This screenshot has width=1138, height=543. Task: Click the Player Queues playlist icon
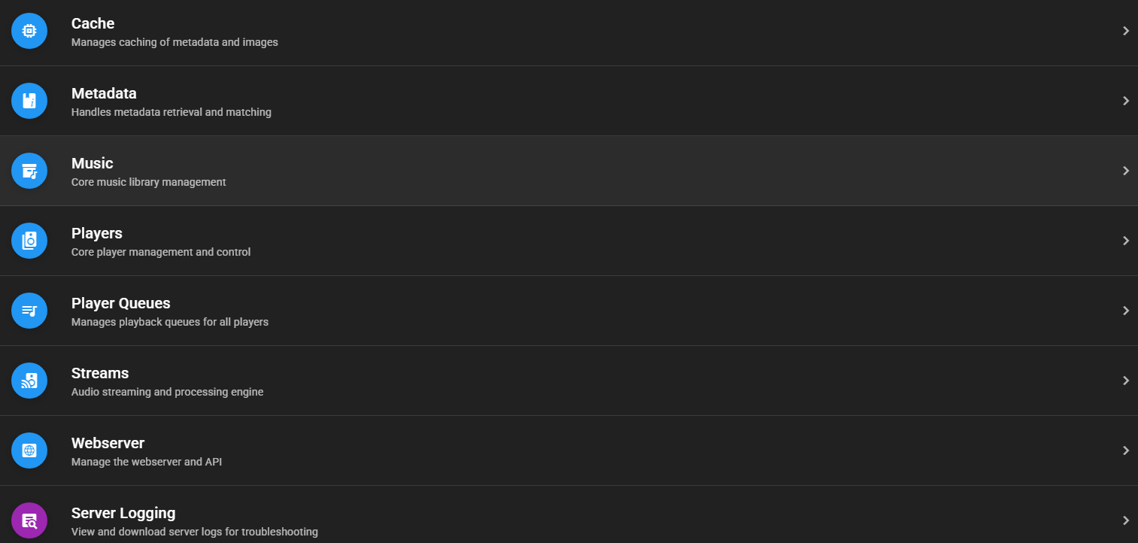pos(29,311)
